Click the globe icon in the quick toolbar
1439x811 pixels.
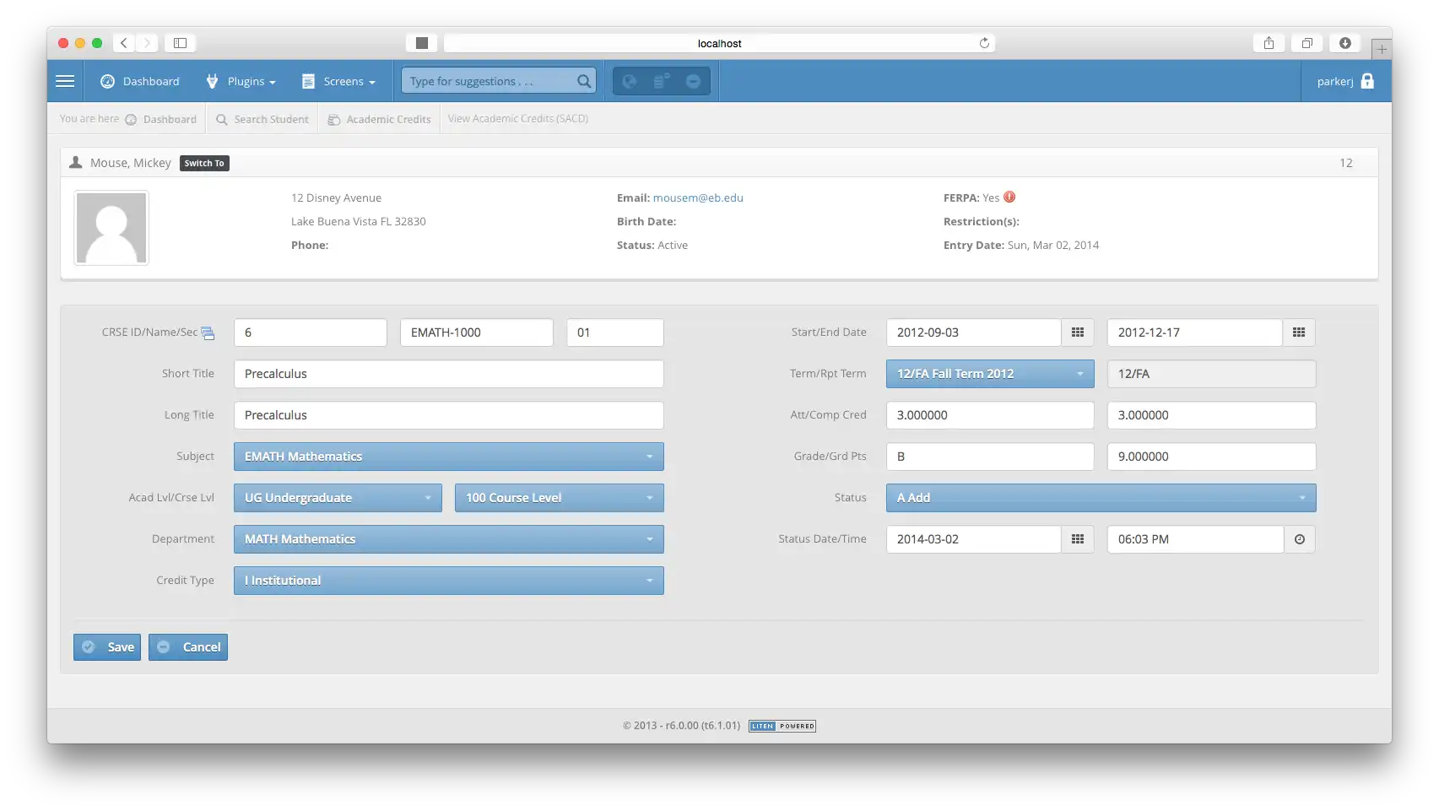click(x=630, y=80)
